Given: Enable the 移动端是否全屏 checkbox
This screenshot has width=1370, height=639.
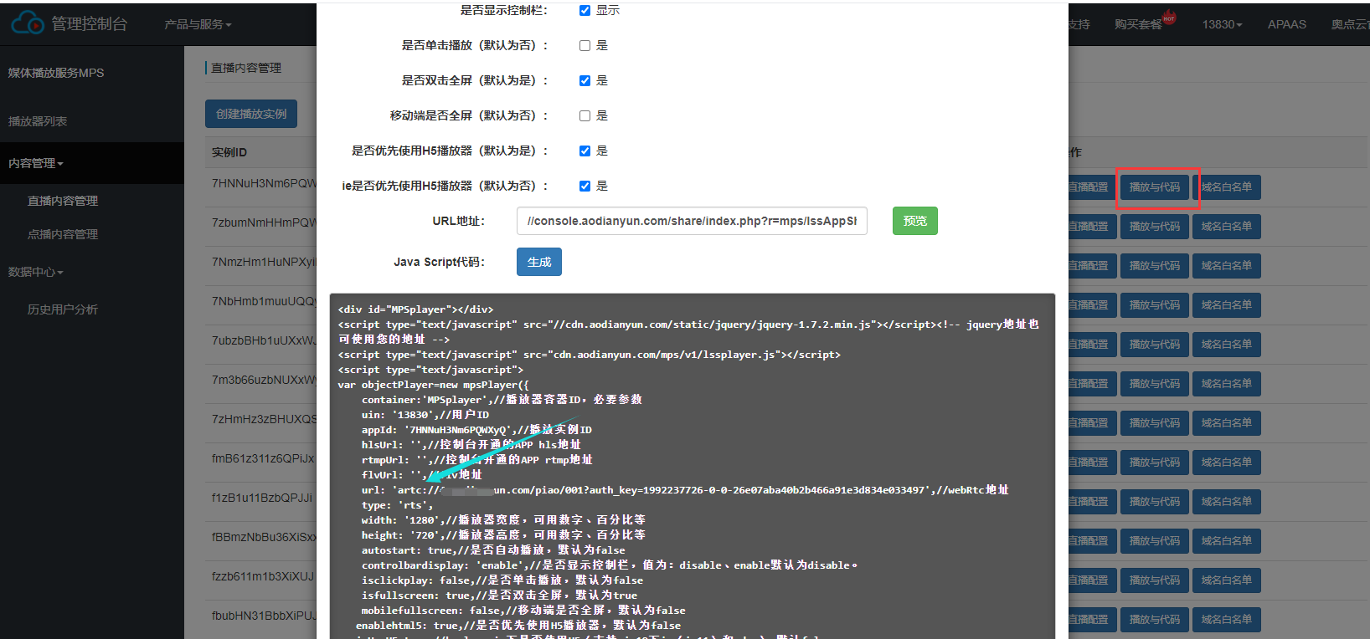Looking at the screenshot, I should pos(585,115).
